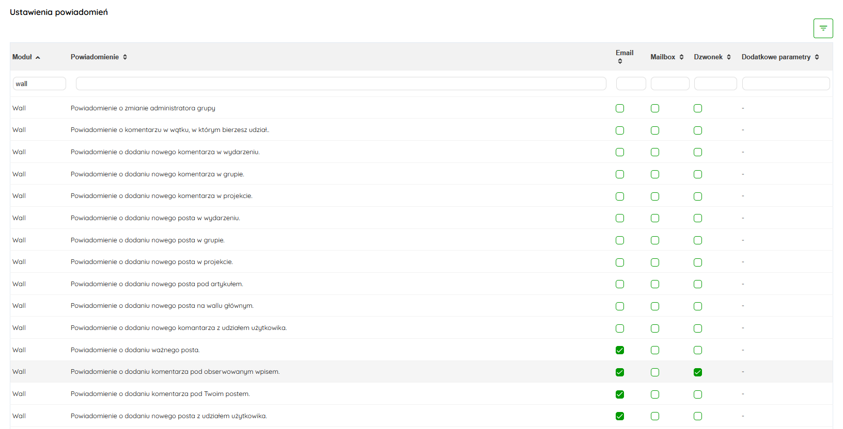Disable Dzwonek for comment under observed entry
The image size is (843, 429).
pyautogui.click(x=698, y=372)
